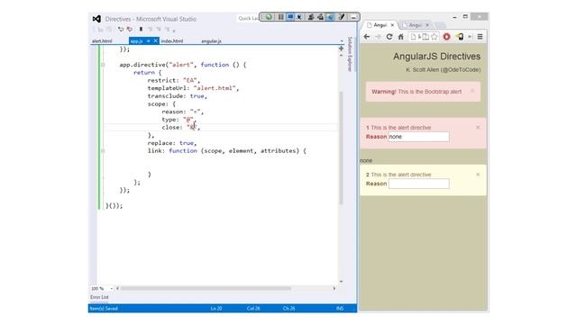Click the editor scroll down arrow

[341, 282]
